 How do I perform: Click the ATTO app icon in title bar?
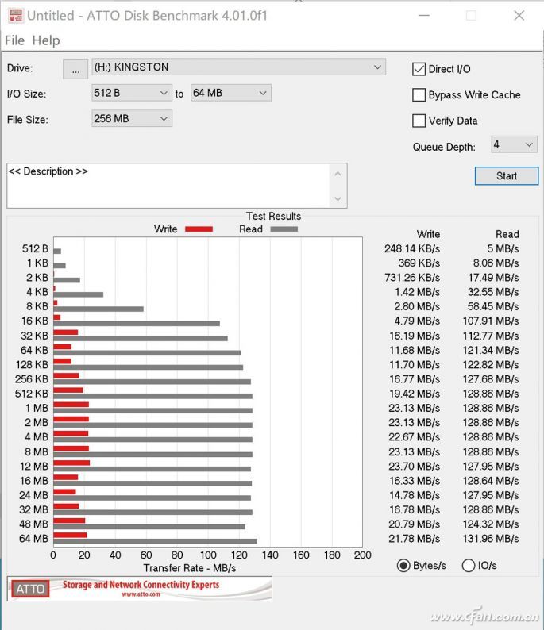16,15
